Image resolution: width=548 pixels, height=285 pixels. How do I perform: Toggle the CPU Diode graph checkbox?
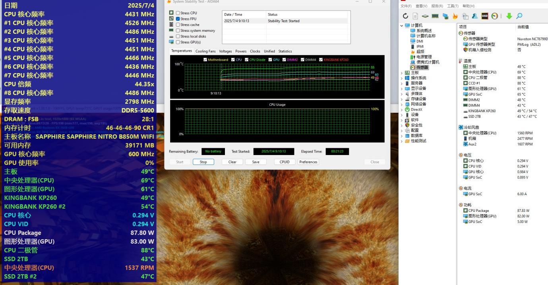point(247,60)
